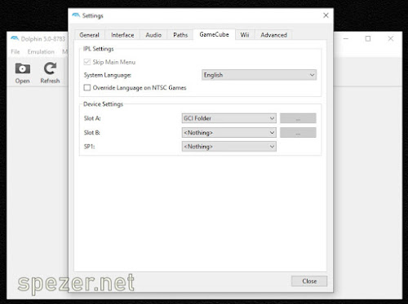Screen dimensions: 408x304
Task: Click the Dolphin logo in main window title bar
Action: click(x=15, y=38)
